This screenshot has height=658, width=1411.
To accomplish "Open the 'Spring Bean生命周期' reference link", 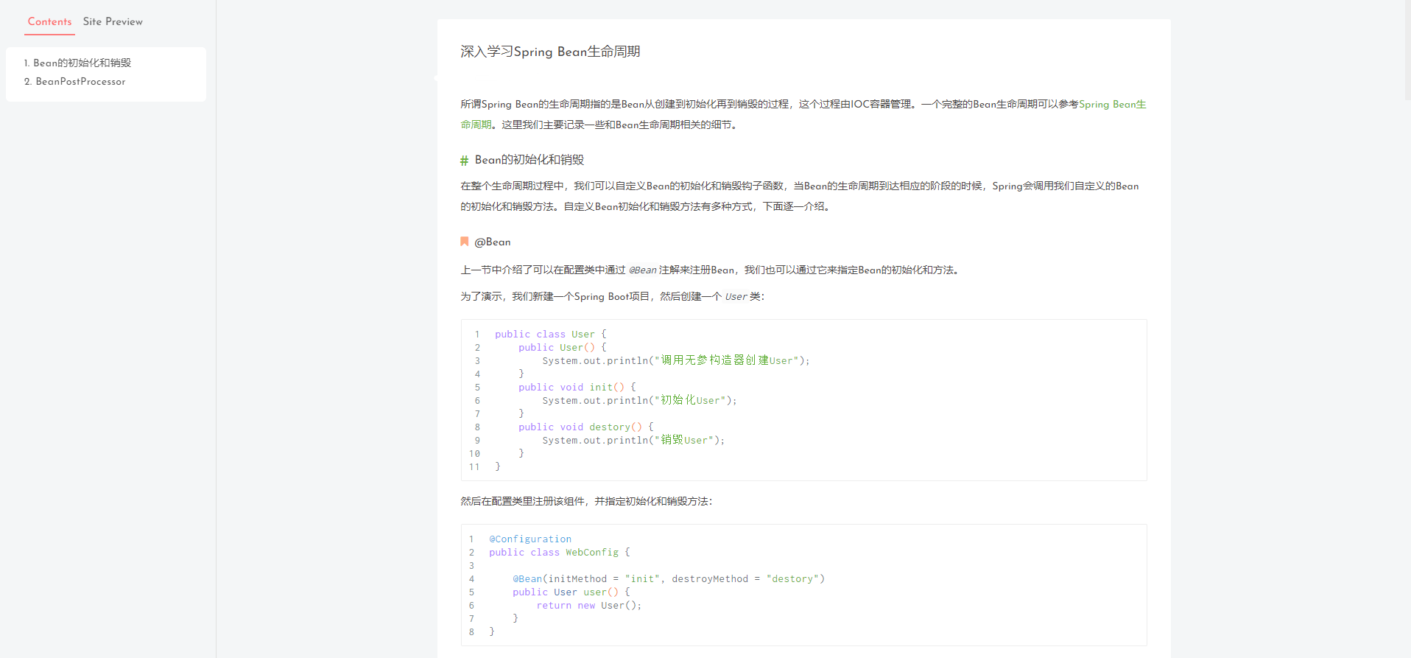I will (x=1112, y=104).
